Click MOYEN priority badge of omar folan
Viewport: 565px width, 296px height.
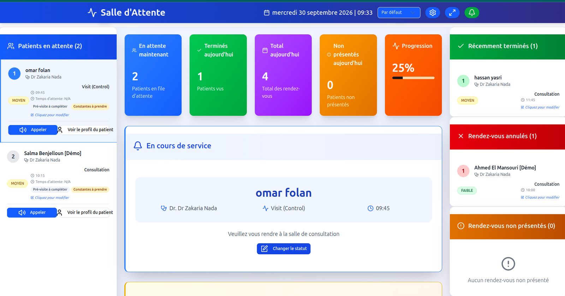(19, 100)
